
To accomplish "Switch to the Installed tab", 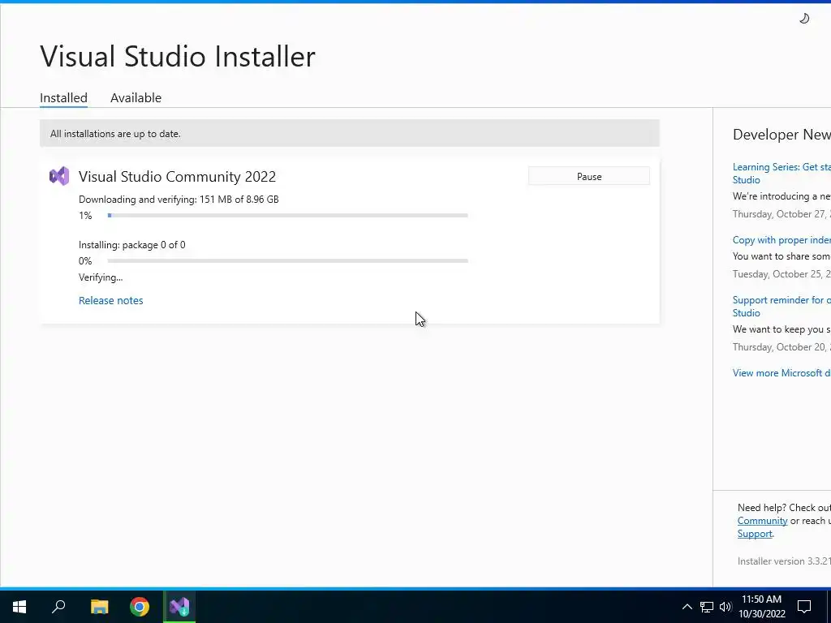I will (63, 98).
